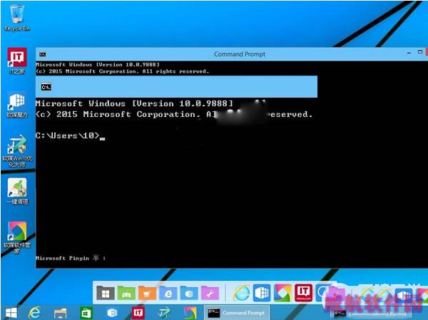Open File Explorer on the taskbar
The height and width of the screenshot is (320, 428).
click(61, 313)
